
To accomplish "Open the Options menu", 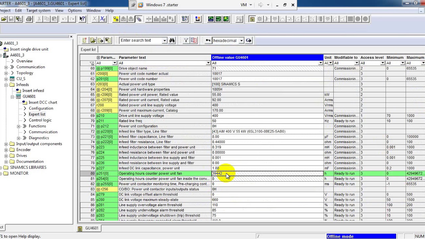I will (x=75, y=10).
